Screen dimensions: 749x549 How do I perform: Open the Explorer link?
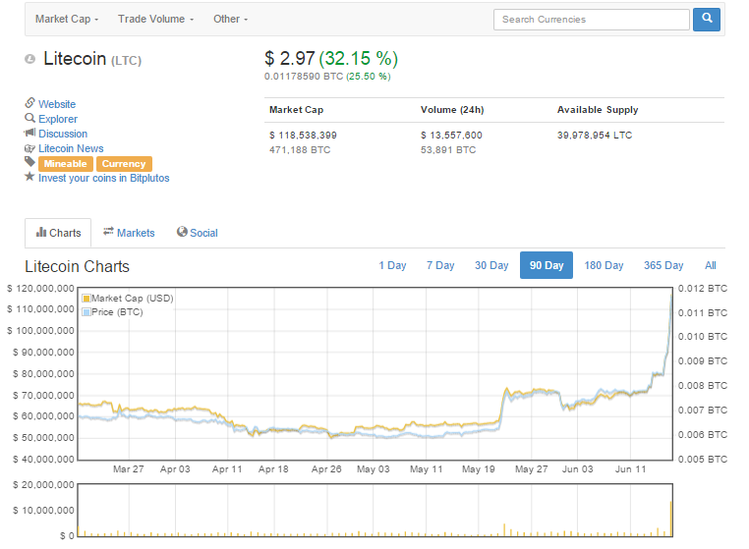click(x=58, y=119)
